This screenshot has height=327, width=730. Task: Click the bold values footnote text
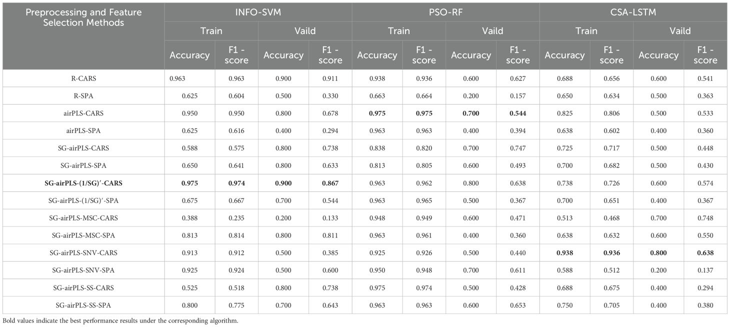pyautogui.click(x=120, y=321)
